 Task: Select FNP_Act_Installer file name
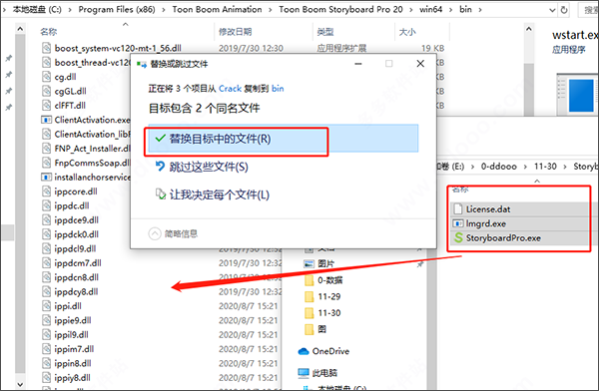[x=92, y=149]
